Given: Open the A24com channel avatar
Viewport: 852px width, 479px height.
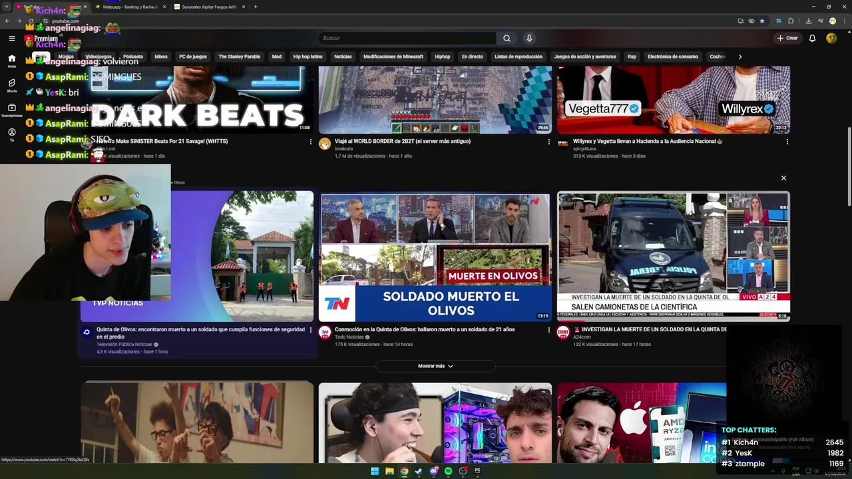Looking at the screenshot, I should 563,332.
